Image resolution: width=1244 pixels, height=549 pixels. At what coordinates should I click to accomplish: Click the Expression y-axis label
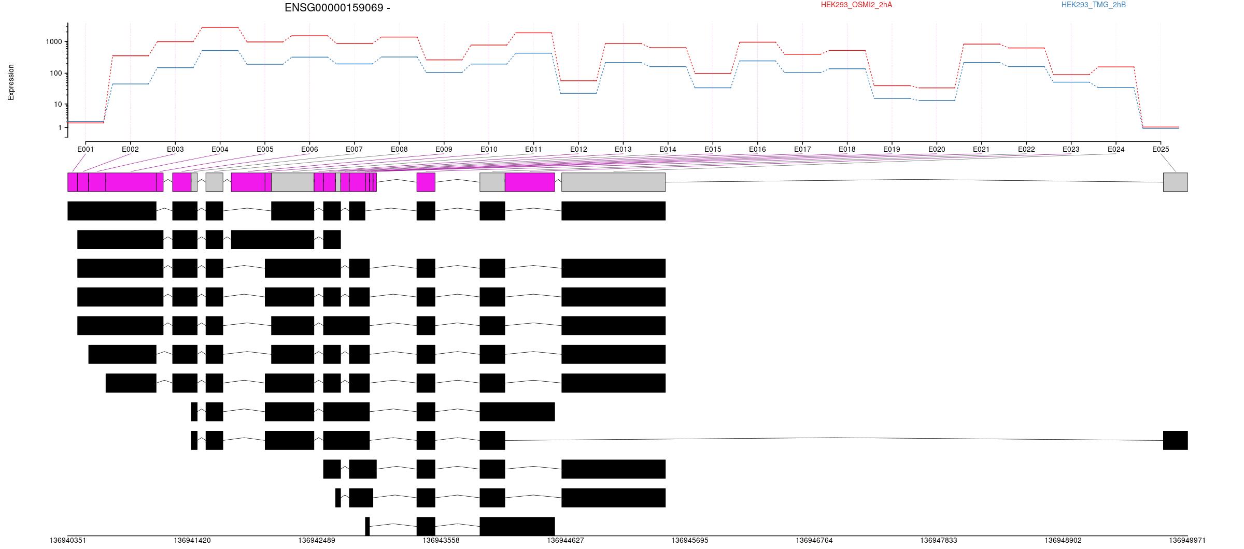click(11, 82)
